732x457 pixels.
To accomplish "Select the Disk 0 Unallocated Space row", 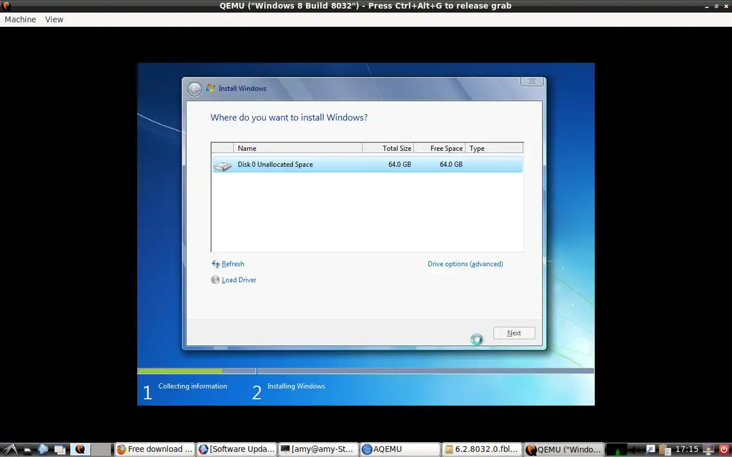I will [367, 165].
